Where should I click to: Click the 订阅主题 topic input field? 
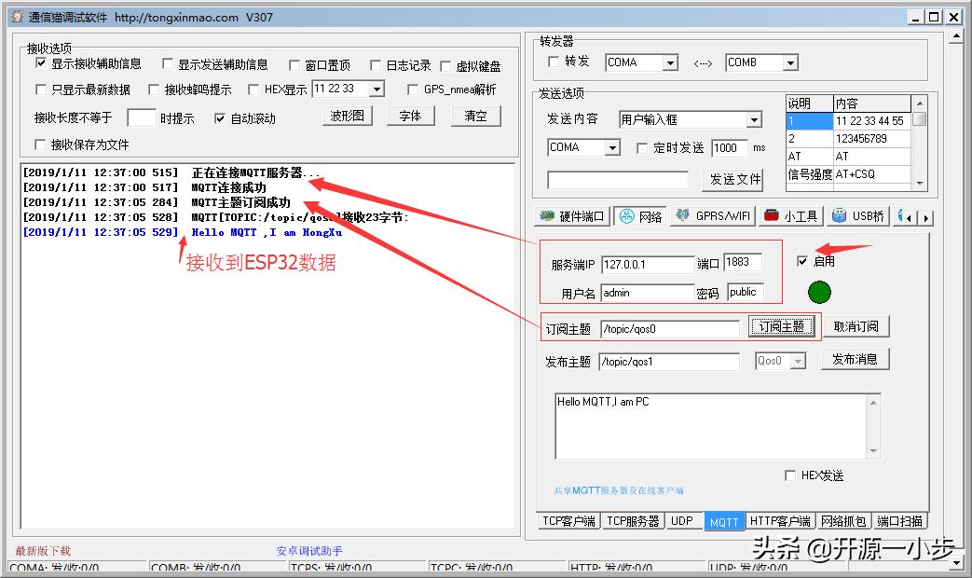click(x=669, y=328)
